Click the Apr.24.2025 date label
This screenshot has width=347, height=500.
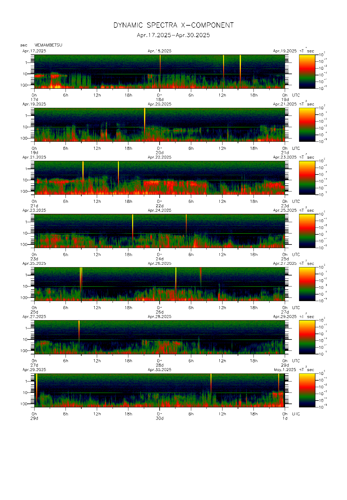tap(160, 210)
